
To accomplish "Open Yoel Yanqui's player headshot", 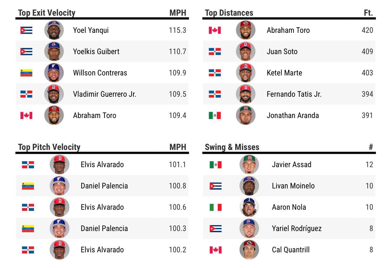I will tap(54, 30).
